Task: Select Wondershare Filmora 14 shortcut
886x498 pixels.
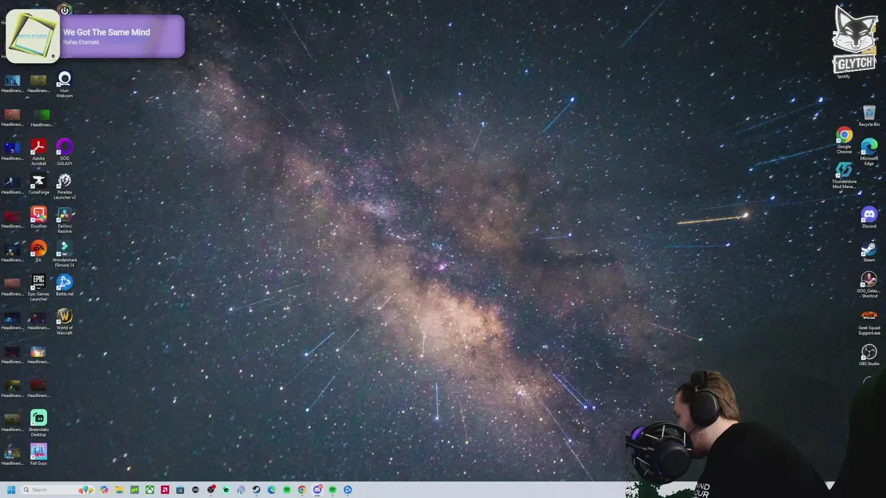Action: click(x=64, y=254)
